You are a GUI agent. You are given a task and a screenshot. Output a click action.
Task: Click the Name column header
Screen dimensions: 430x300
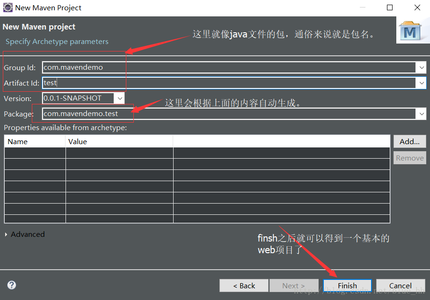point(35,141)
